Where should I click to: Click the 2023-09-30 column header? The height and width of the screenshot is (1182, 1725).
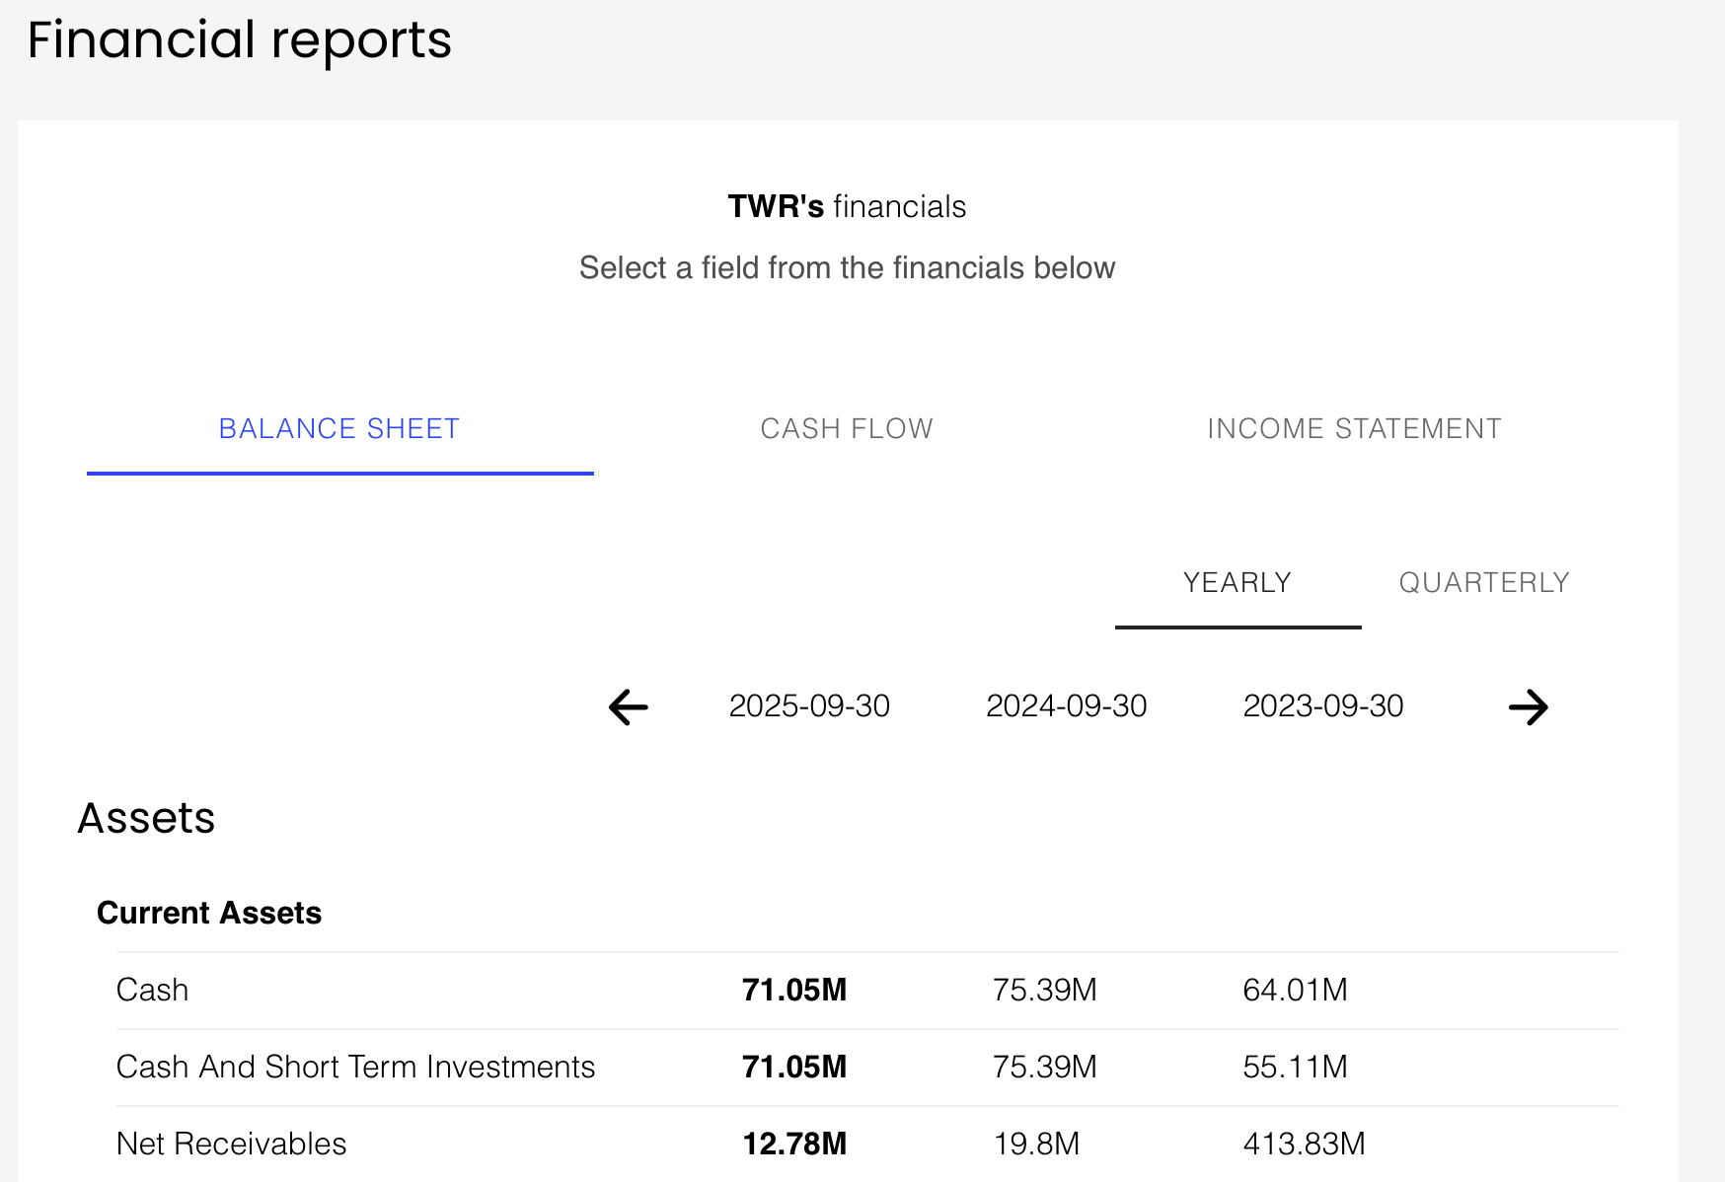(x=1323, y=706)
